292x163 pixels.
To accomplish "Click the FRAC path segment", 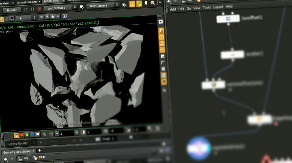I will 40,158.
